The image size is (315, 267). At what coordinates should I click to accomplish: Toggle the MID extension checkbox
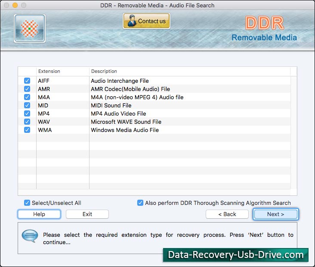27,105
